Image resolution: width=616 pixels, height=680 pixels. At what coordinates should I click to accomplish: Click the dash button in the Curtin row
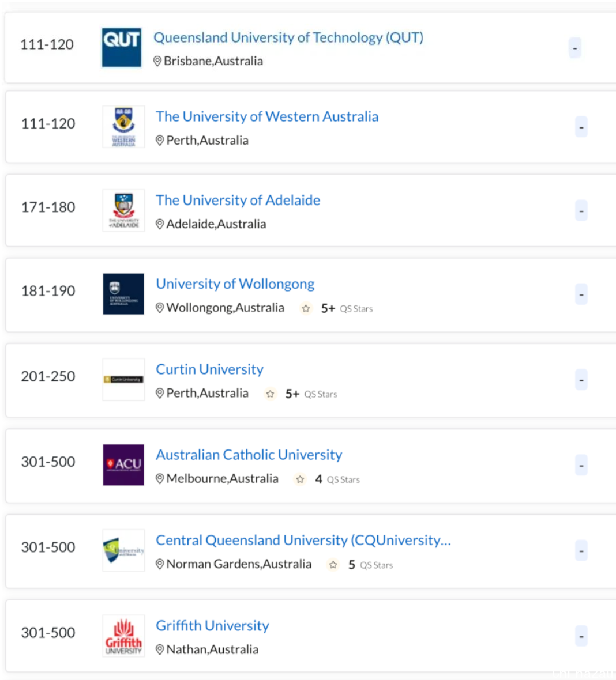(x=581, y=379)
